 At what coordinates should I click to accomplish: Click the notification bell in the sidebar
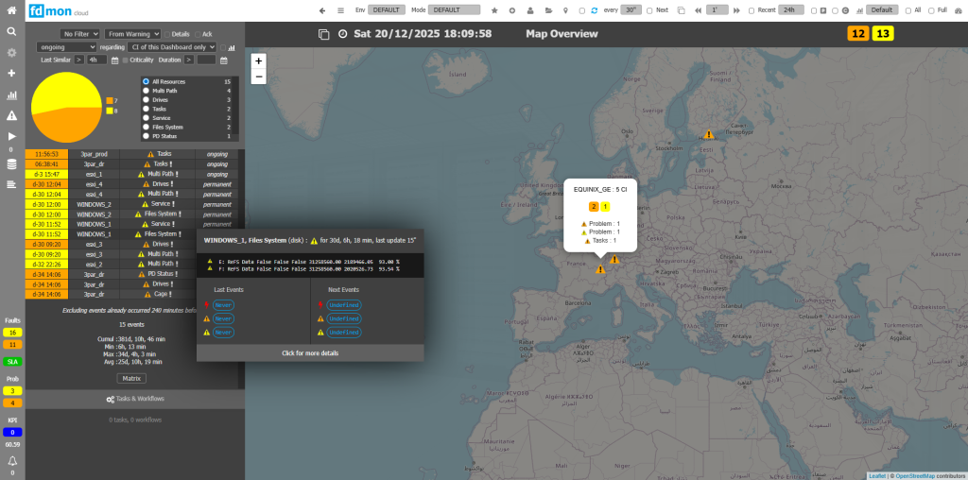click(x=12, y=460)
